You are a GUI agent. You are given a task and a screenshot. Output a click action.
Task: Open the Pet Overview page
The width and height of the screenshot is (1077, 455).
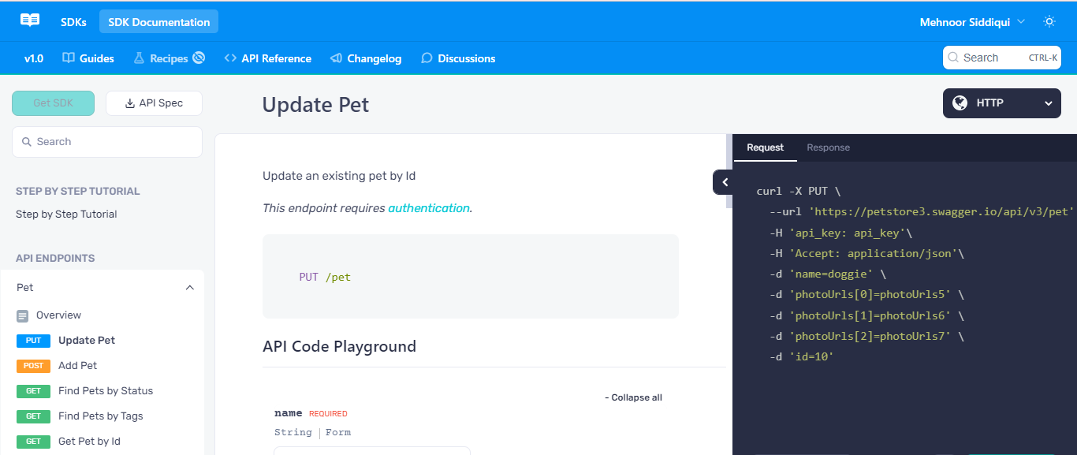(58, 315)
